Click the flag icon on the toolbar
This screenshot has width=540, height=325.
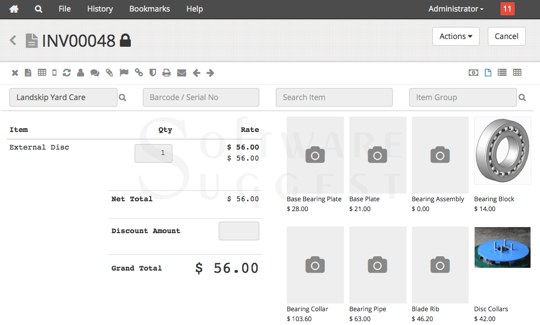click(x=123, y=72)
